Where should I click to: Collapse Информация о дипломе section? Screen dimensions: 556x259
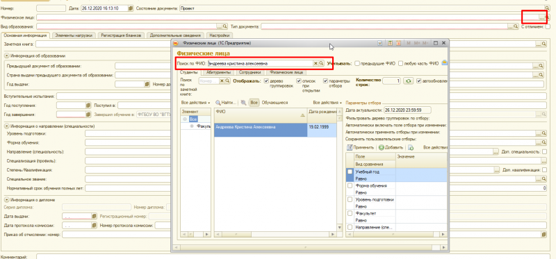point(7,200)
